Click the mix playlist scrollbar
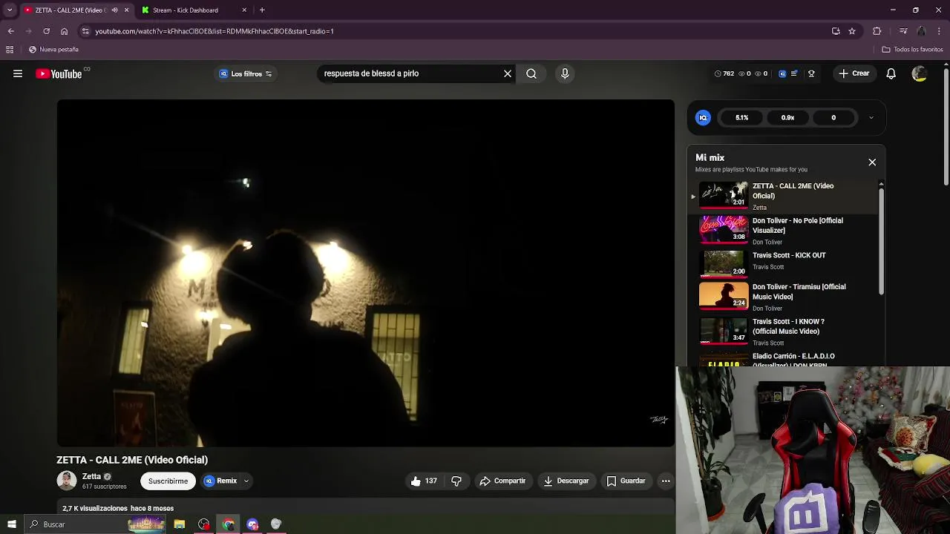The height and width of the screenshot is (534, 950). pos(882,241)
